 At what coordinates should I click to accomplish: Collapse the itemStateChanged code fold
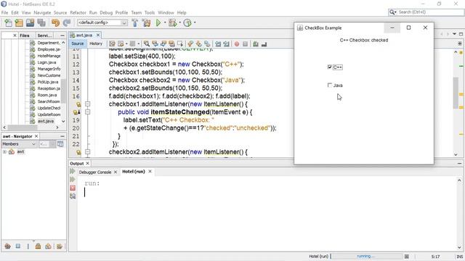tap(87, 112)
